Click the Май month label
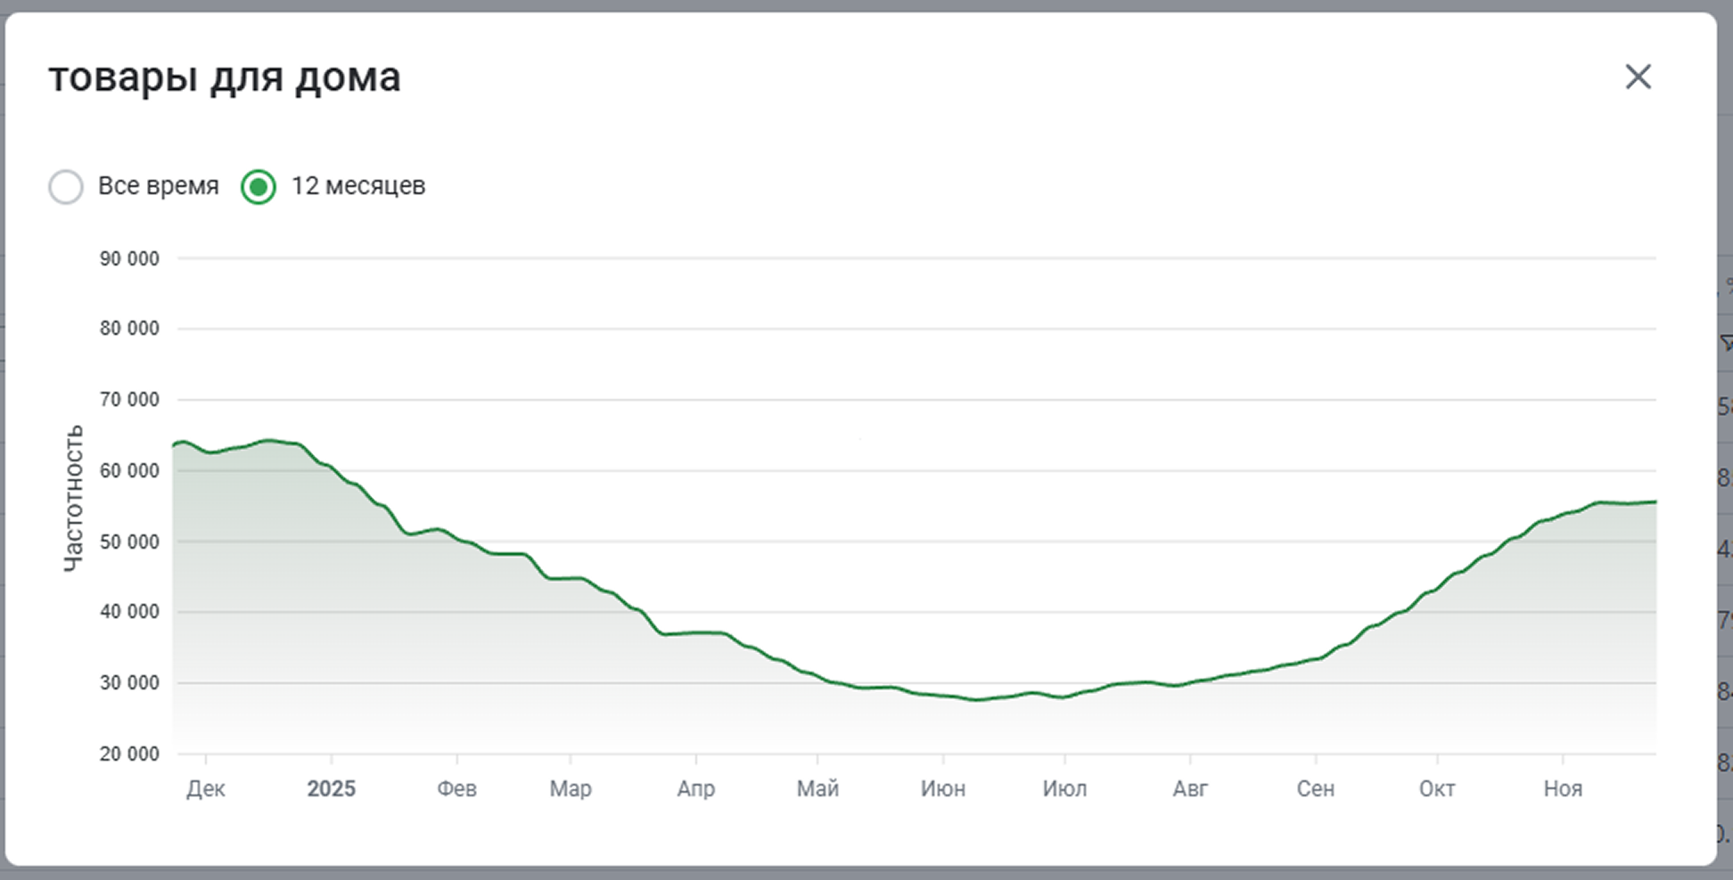This screenshot has width=1733, height=880. (817, 788)
